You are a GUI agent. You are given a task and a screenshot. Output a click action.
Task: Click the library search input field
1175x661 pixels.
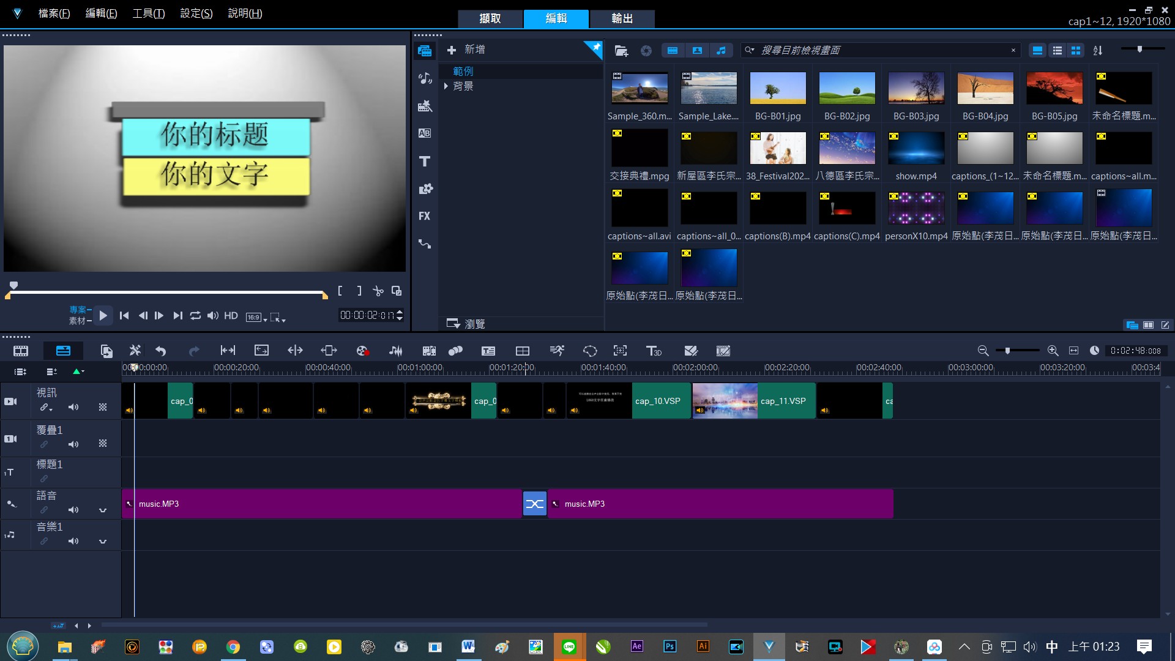click(x=881, y=50)
